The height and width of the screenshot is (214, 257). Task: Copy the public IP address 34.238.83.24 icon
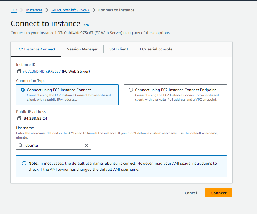tap(19, 118)
